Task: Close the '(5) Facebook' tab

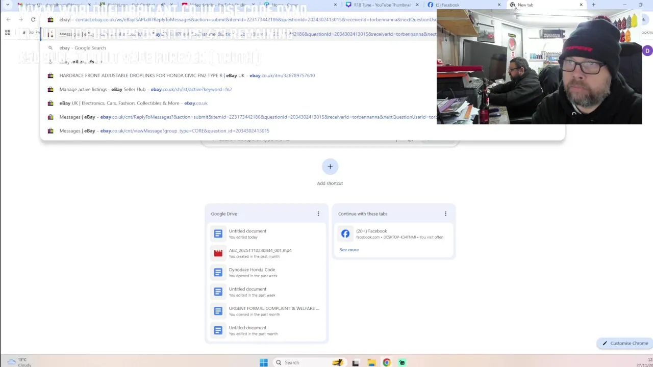Action: pos(499,5)
